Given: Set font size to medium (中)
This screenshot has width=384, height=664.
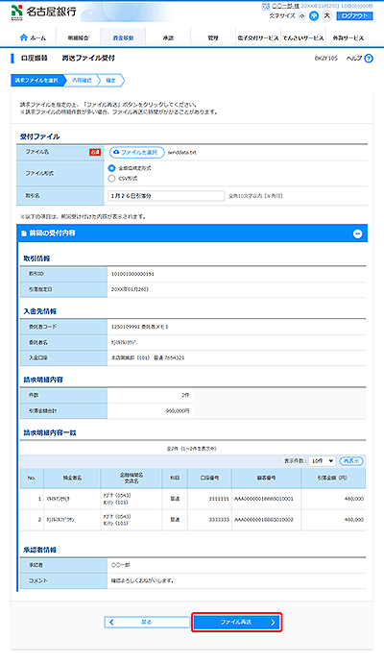Looking at the screenshot, I should click(x=314, y=16).
